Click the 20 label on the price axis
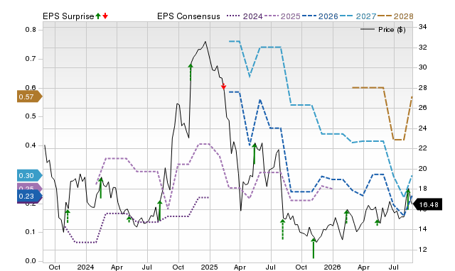 point(422,168)
